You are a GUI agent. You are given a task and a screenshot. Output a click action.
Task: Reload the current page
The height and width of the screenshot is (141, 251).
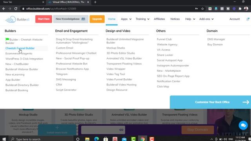pos(16,9)
